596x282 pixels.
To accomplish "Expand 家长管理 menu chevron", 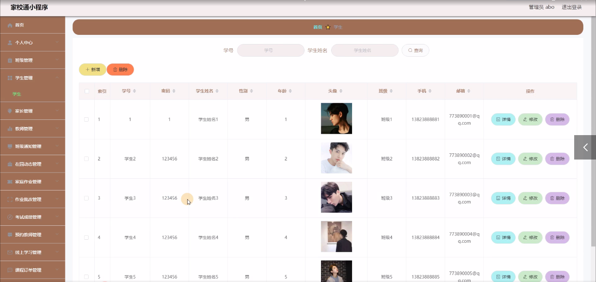I will (57, 111).
